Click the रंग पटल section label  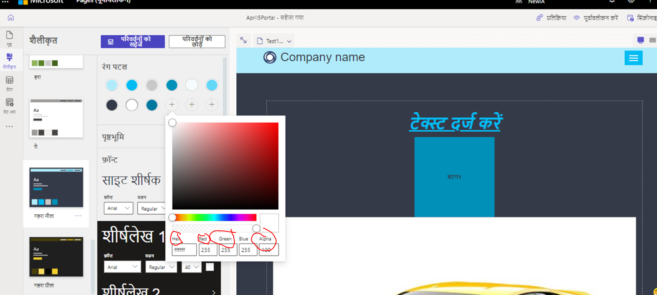[x=114, y=67]
